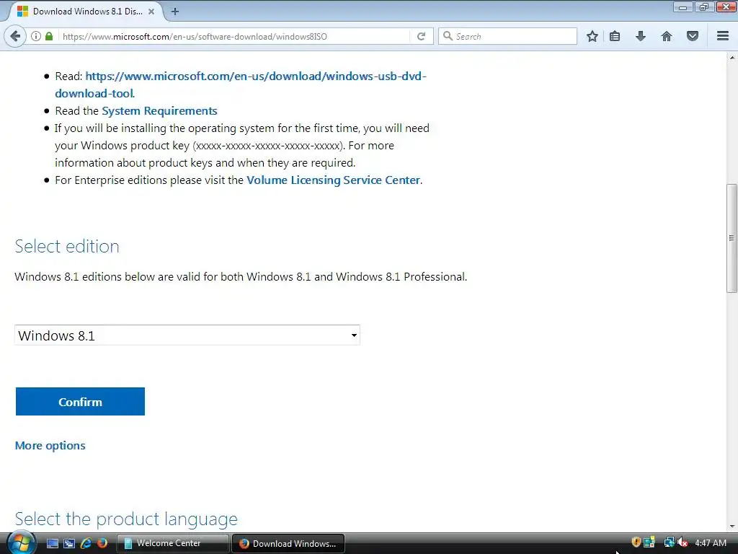Close the Download Windows 8.1 tab
Viewport: 738px width, 554px height.
coord(151,12)
